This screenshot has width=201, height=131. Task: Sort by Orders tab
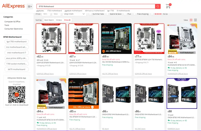point(59,20)
